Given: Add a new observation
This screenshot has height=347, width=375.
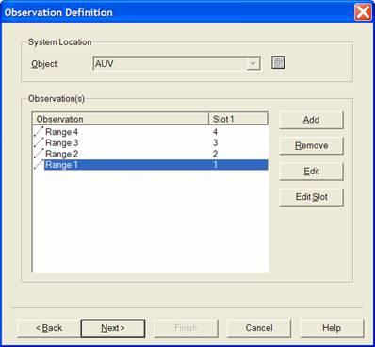Looking at the screenshot, I should point(311,120).
